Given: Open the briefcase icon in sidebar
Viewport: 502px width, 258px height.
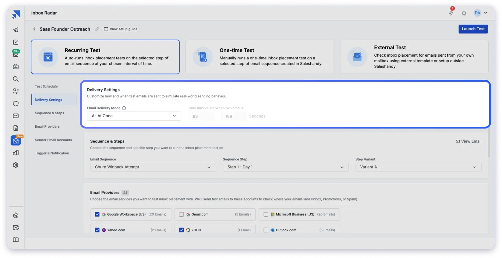Looking at the screenshot, I should click(16, 66).
